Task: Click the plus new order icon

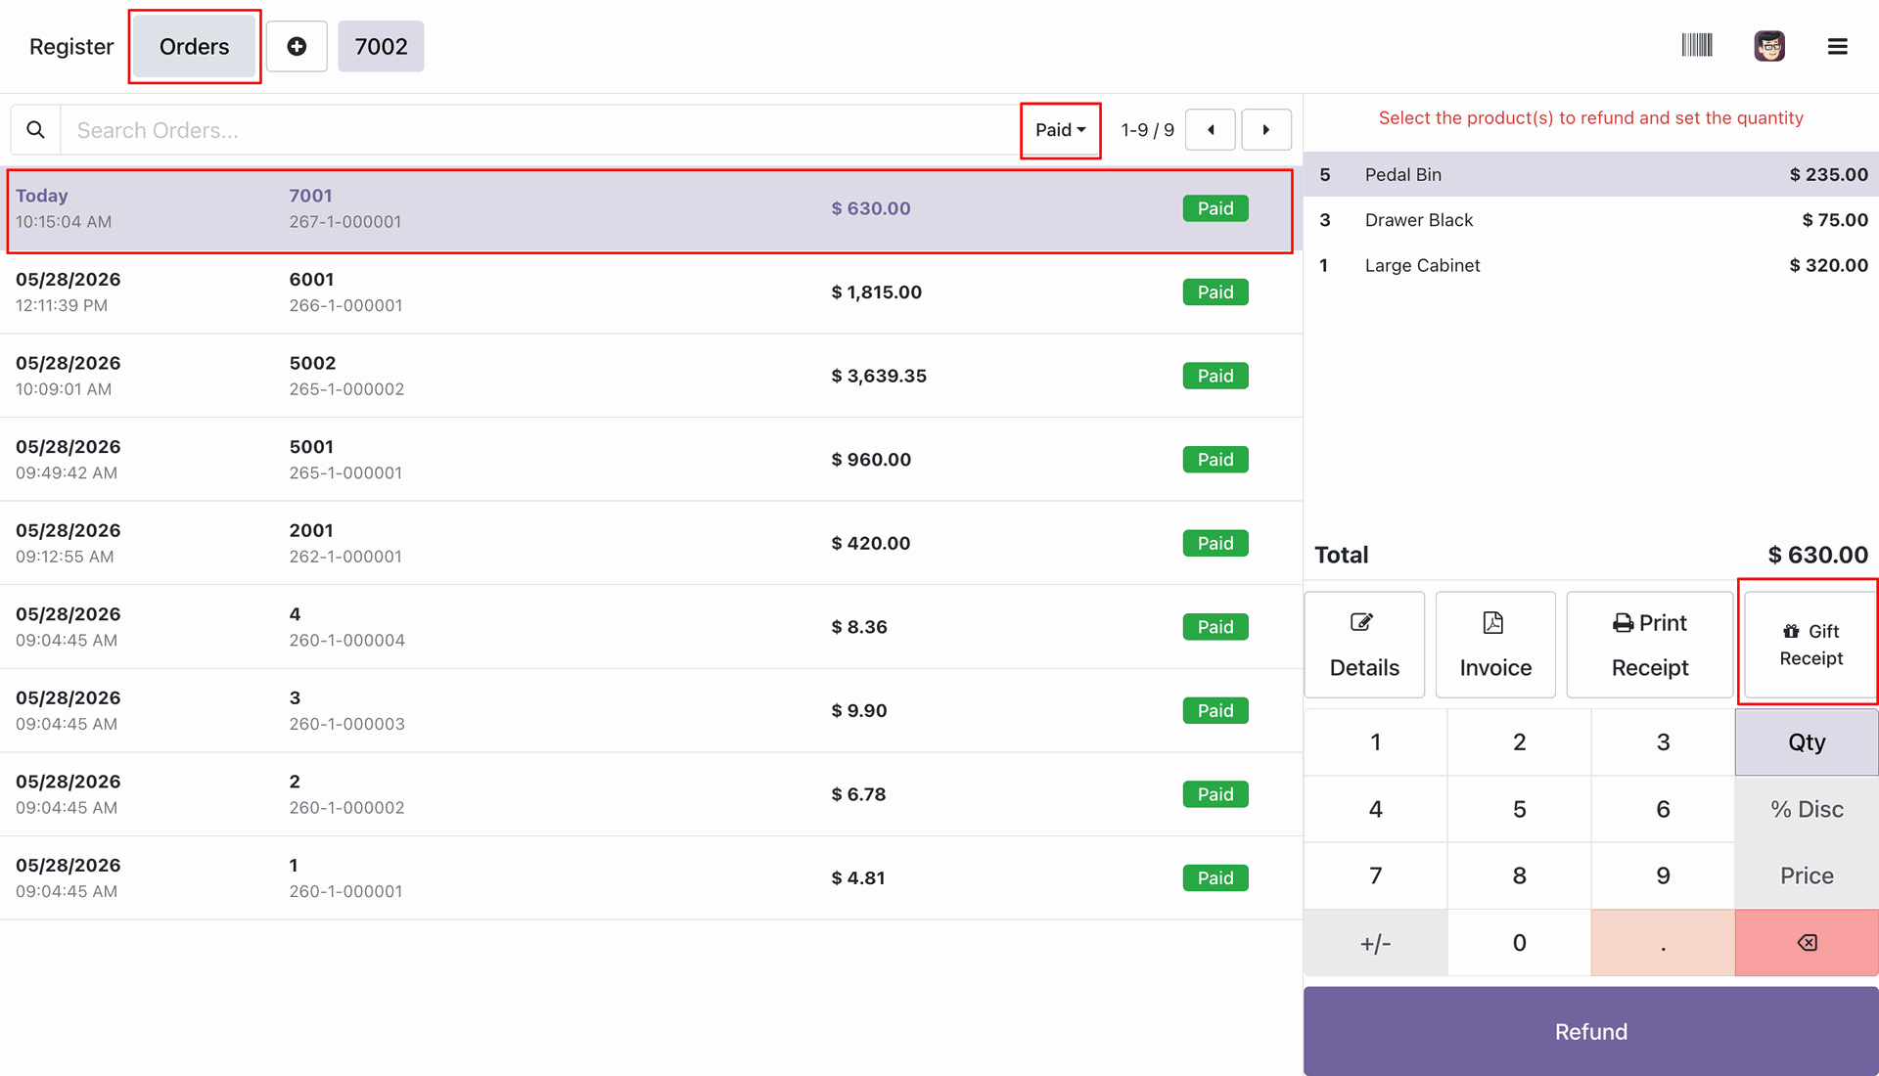Action: point(297,46)
